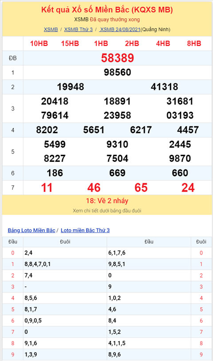This screenshot has width=213, height=361.
Task: Click seventh prize number 24
Action: pos(188,188)
